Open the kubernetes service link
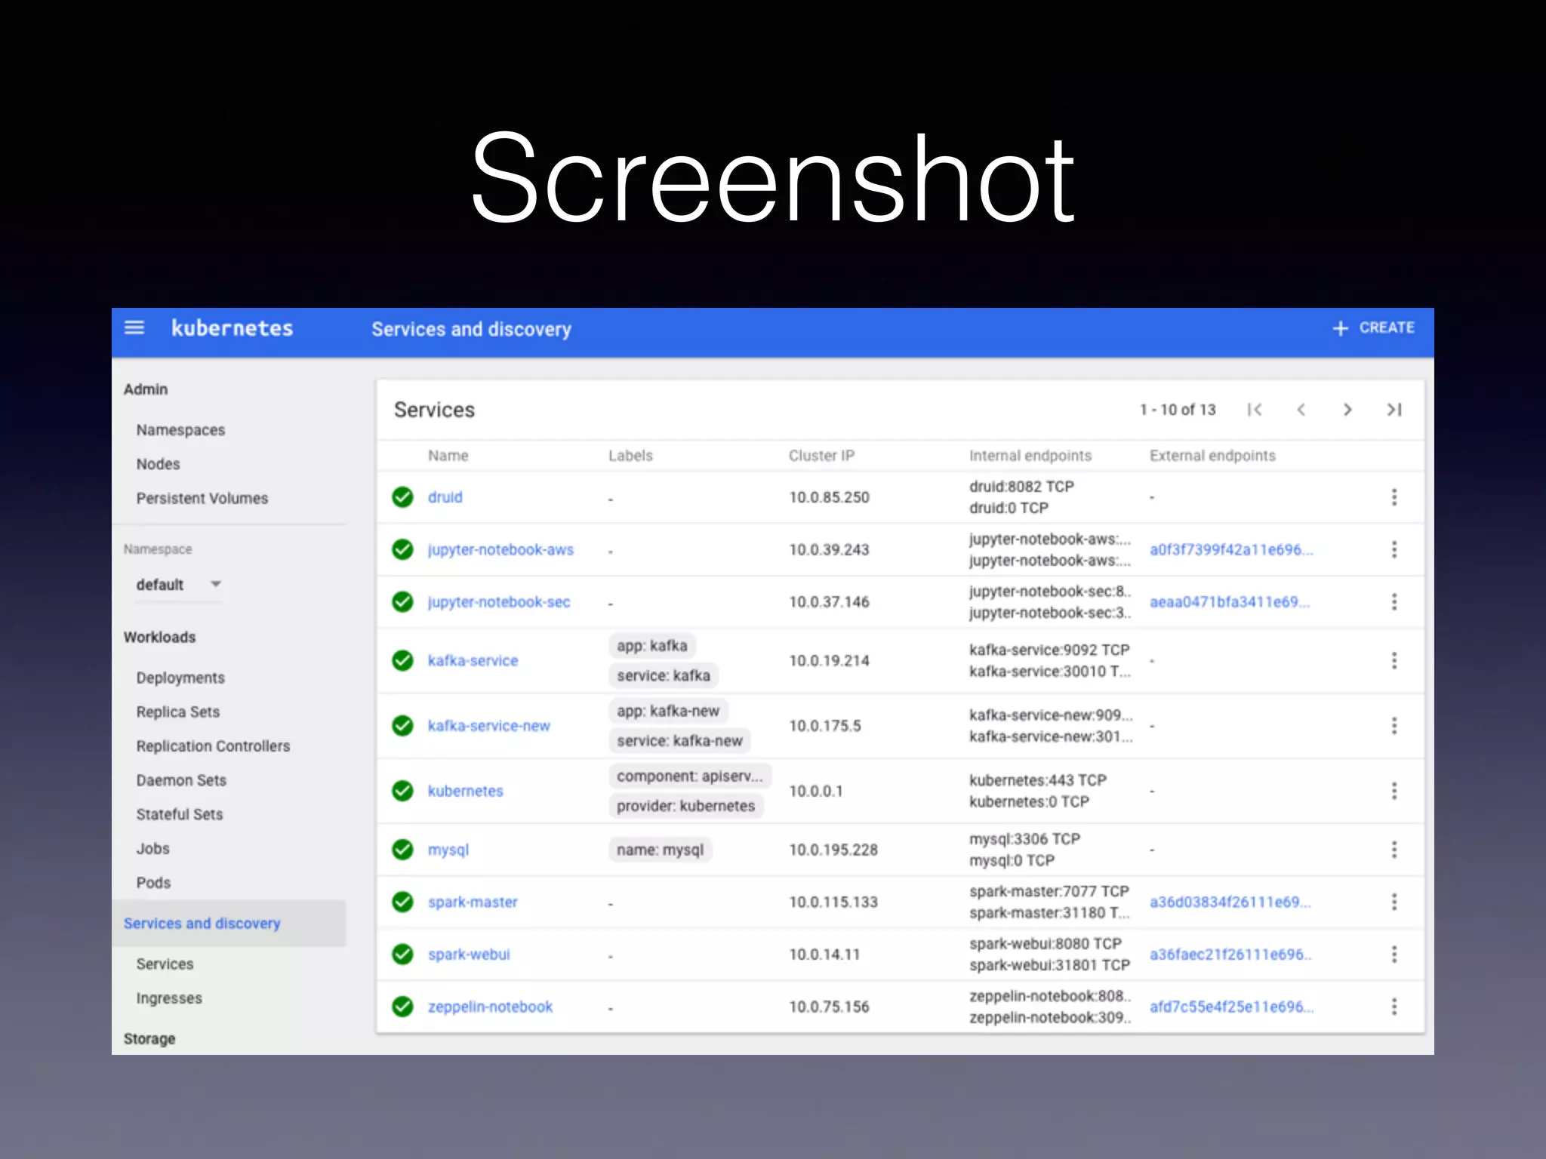The image size is (1546, 1159). 465,791
